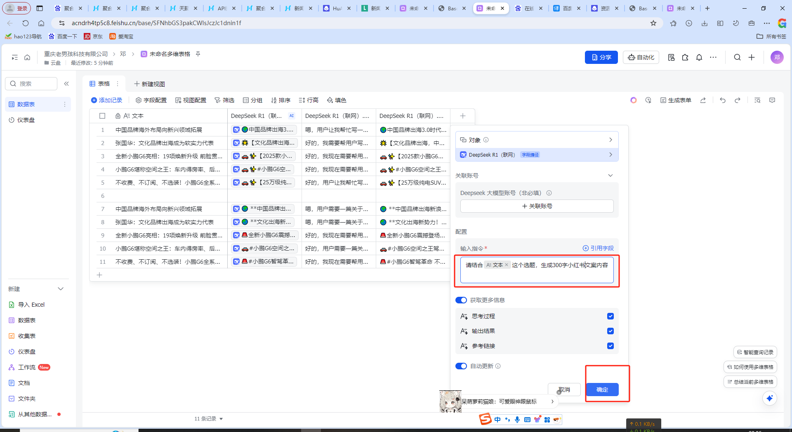This screenshot has width=792, height=432.
Task: Collapse the left sidebar with double-chevron icon
Action: pos(66,84)
